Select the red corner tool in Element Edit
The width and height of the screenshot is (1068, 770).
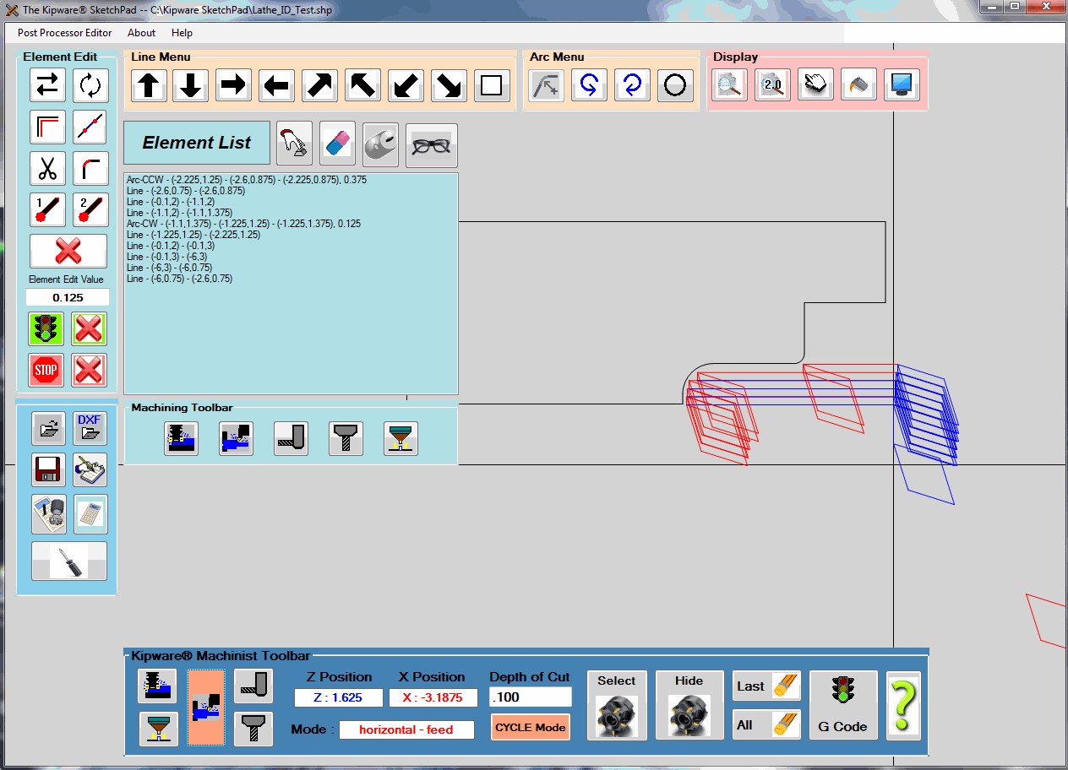pos(47,127)
